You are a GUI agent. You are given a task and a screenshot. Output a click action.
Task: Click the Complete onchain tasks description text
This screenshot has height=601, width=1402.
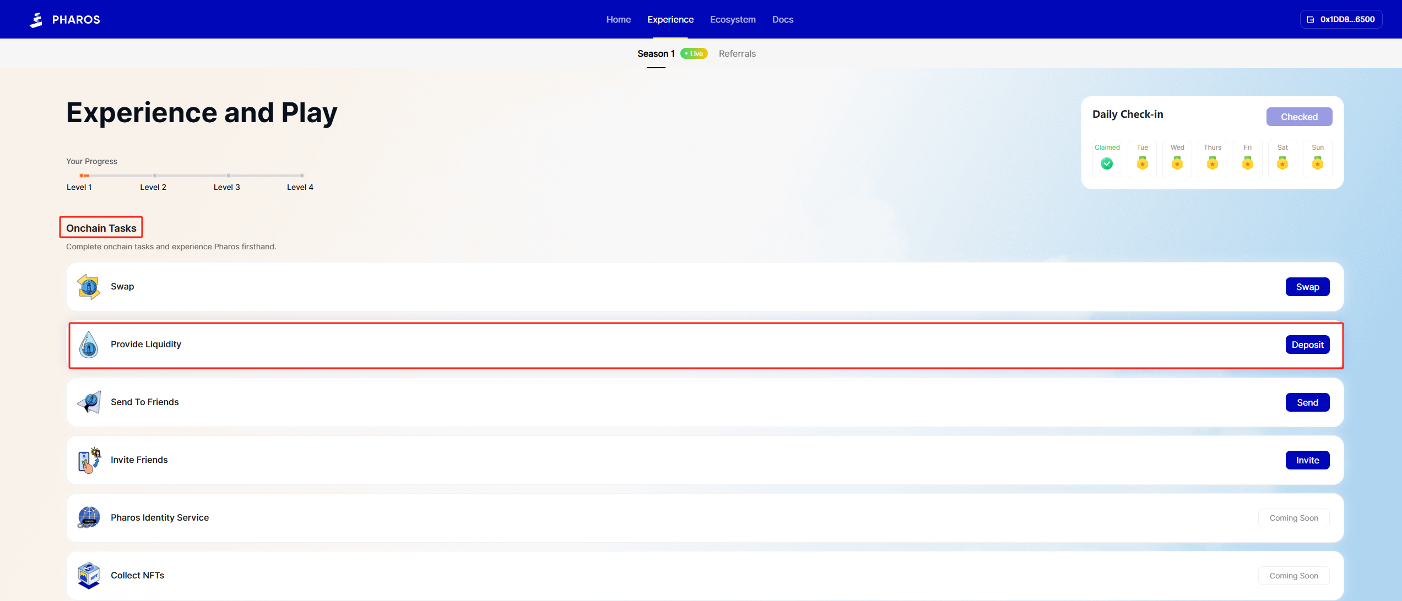click(171, 247)
